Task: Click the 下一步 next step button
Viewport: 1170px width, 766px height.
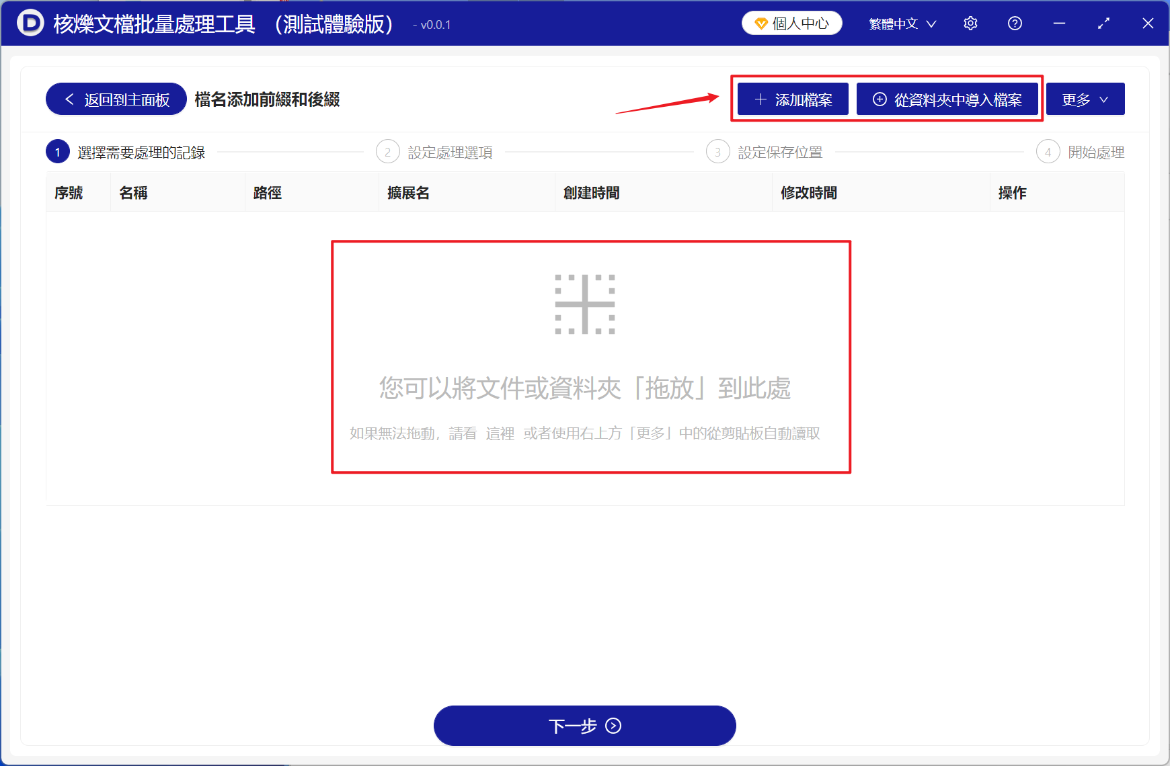Action: 585,726
